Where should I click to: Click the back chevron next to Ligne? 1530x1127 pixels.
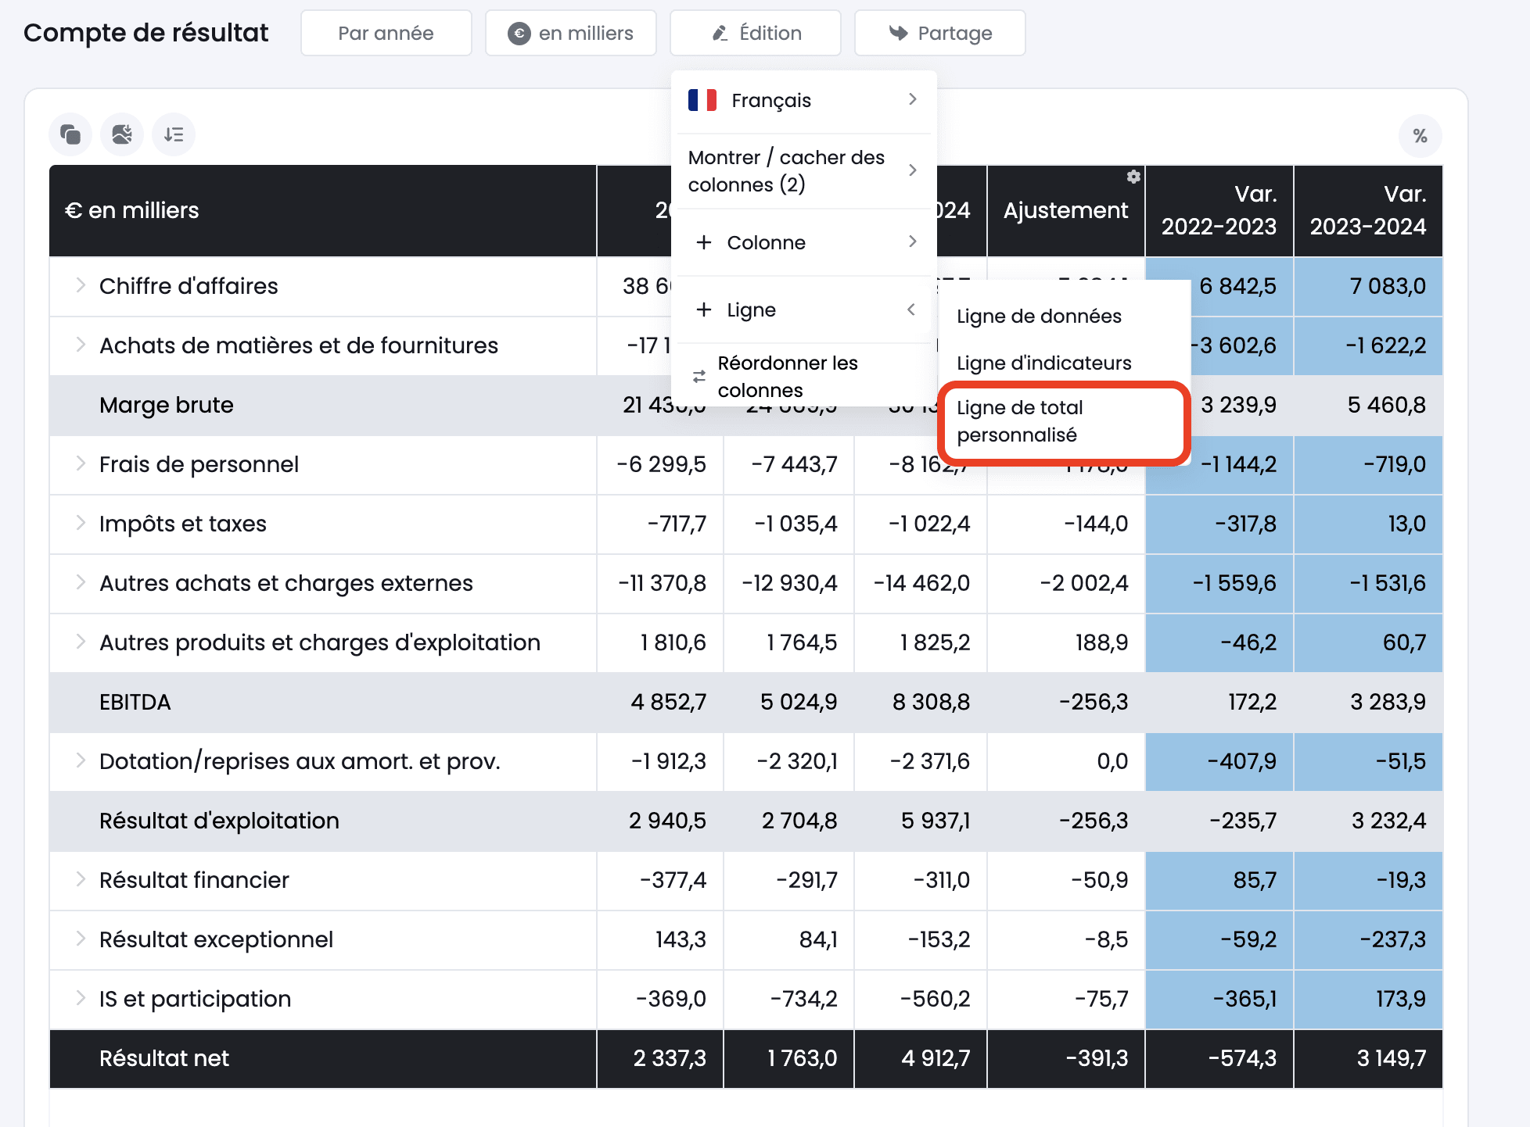click(911, 309)
